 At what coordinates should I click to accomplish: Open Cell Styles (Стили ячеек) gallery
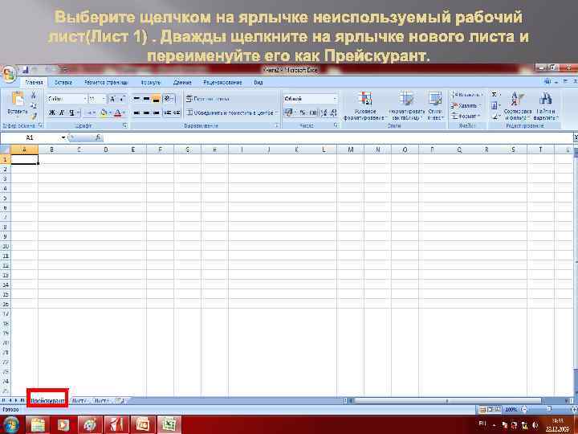435,106
